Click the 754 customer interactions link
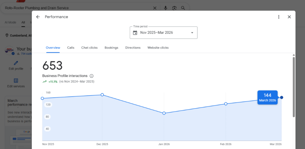 tap(27, 54)
